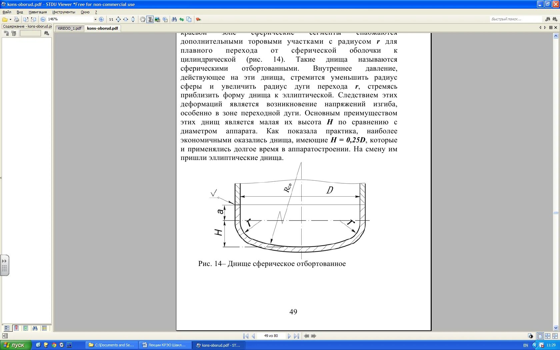Click the green swap arrows toolbar icon

click(182, 19)
